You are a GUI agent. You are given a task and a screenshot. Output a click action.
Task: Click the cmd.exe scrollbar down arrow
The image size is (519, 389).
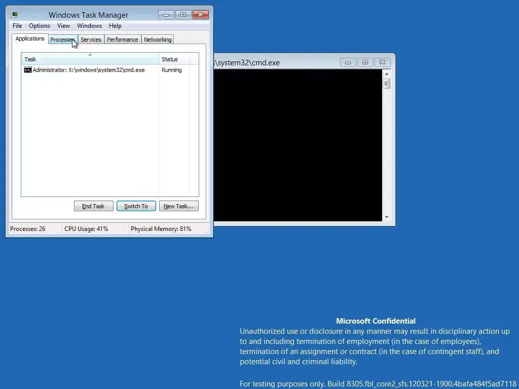(387, 217)
